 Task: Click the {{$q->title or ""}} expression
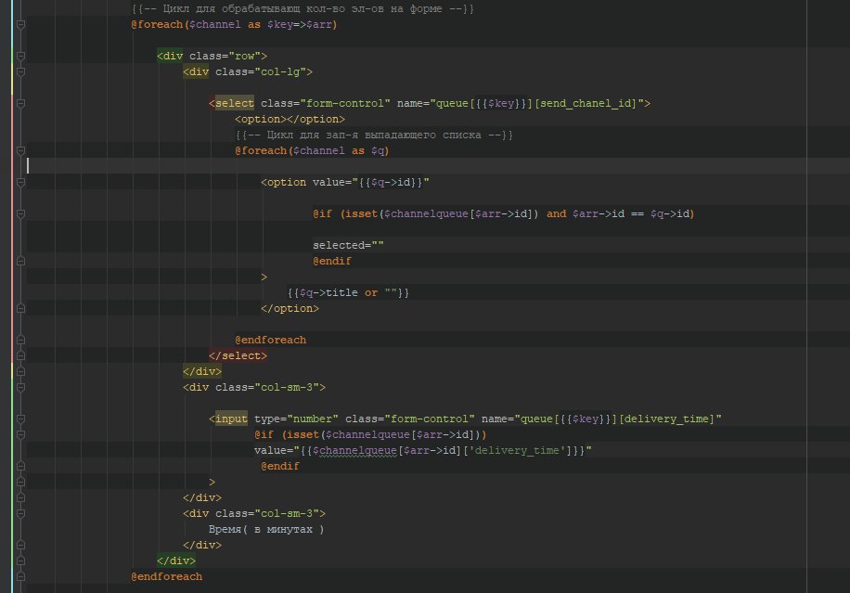[348, 292]
